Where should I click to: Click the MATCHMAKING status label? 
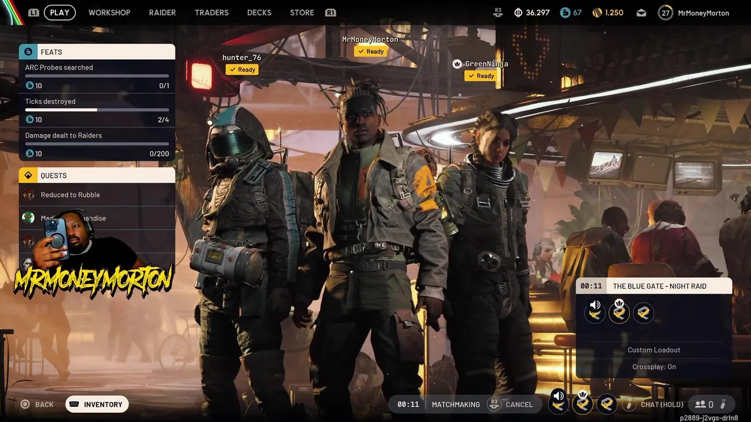point(456,404)
